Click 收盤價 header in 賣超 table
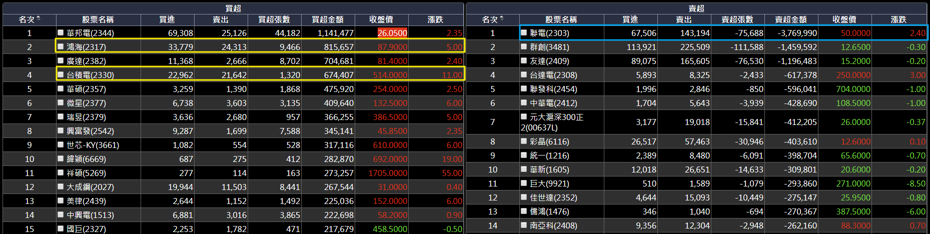 coord(844,19)
